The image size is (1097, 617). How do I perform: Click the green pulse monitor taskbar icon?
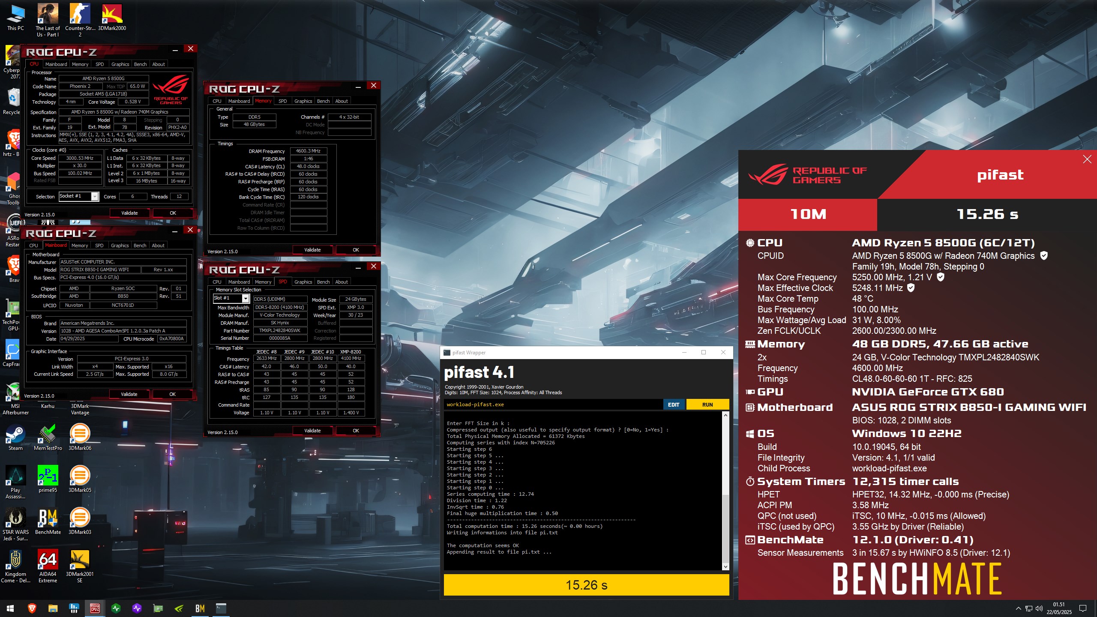tap(116, 608)
